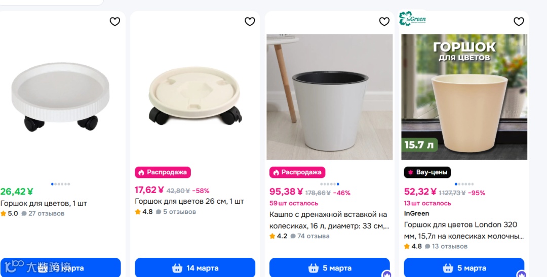Open the InGreen brand logo
Viewport: 547px width, 277px height.
(412, 18)
